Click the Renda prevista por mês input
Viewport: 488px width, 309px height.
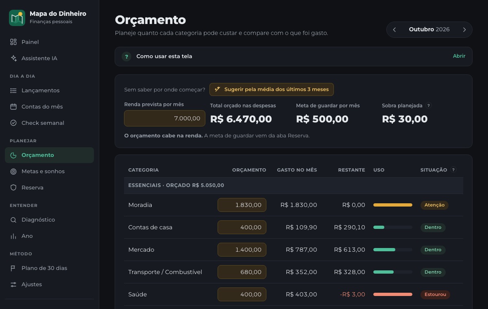click(x=165, y=118)
